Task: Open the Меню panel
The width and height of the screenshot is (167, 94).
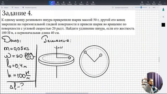Action: point(3,3)
